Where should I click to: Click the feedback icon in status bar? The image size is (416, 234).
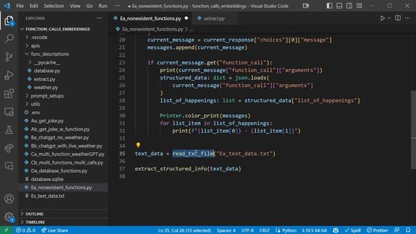396,230
